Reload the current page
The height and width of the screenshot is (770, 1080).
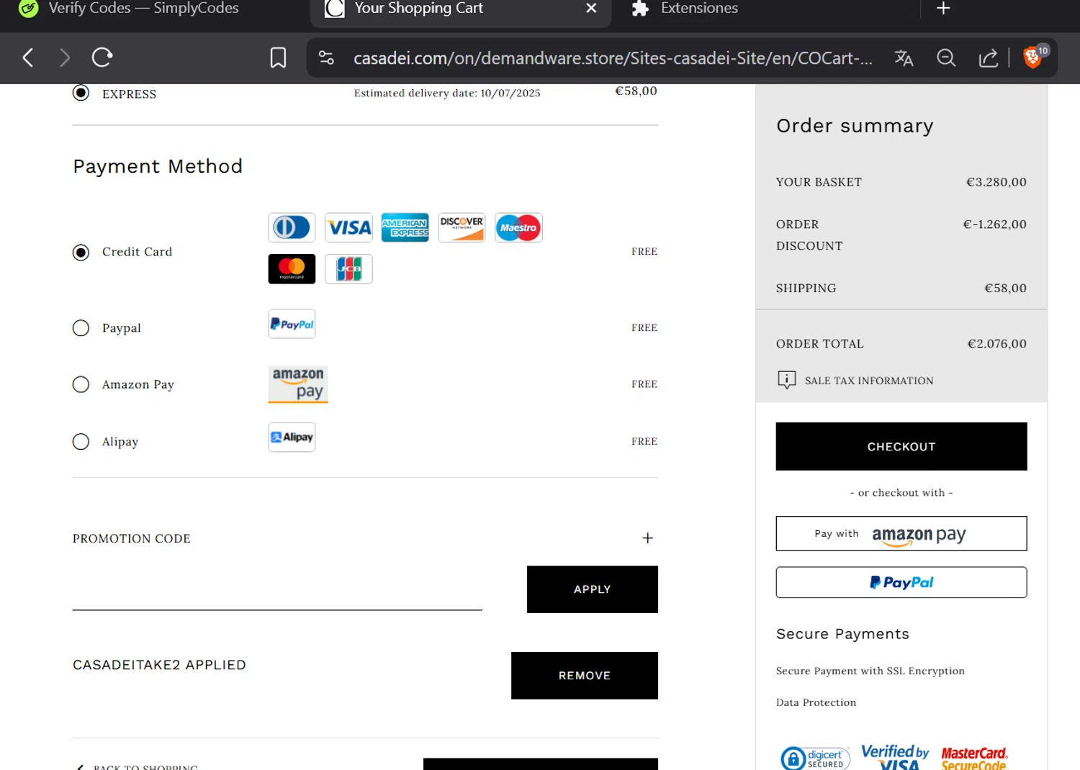point(102,58)
